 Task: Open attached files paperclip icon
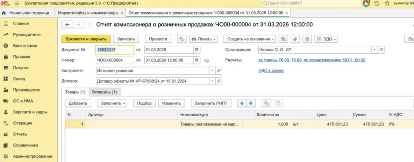point(295,39)
